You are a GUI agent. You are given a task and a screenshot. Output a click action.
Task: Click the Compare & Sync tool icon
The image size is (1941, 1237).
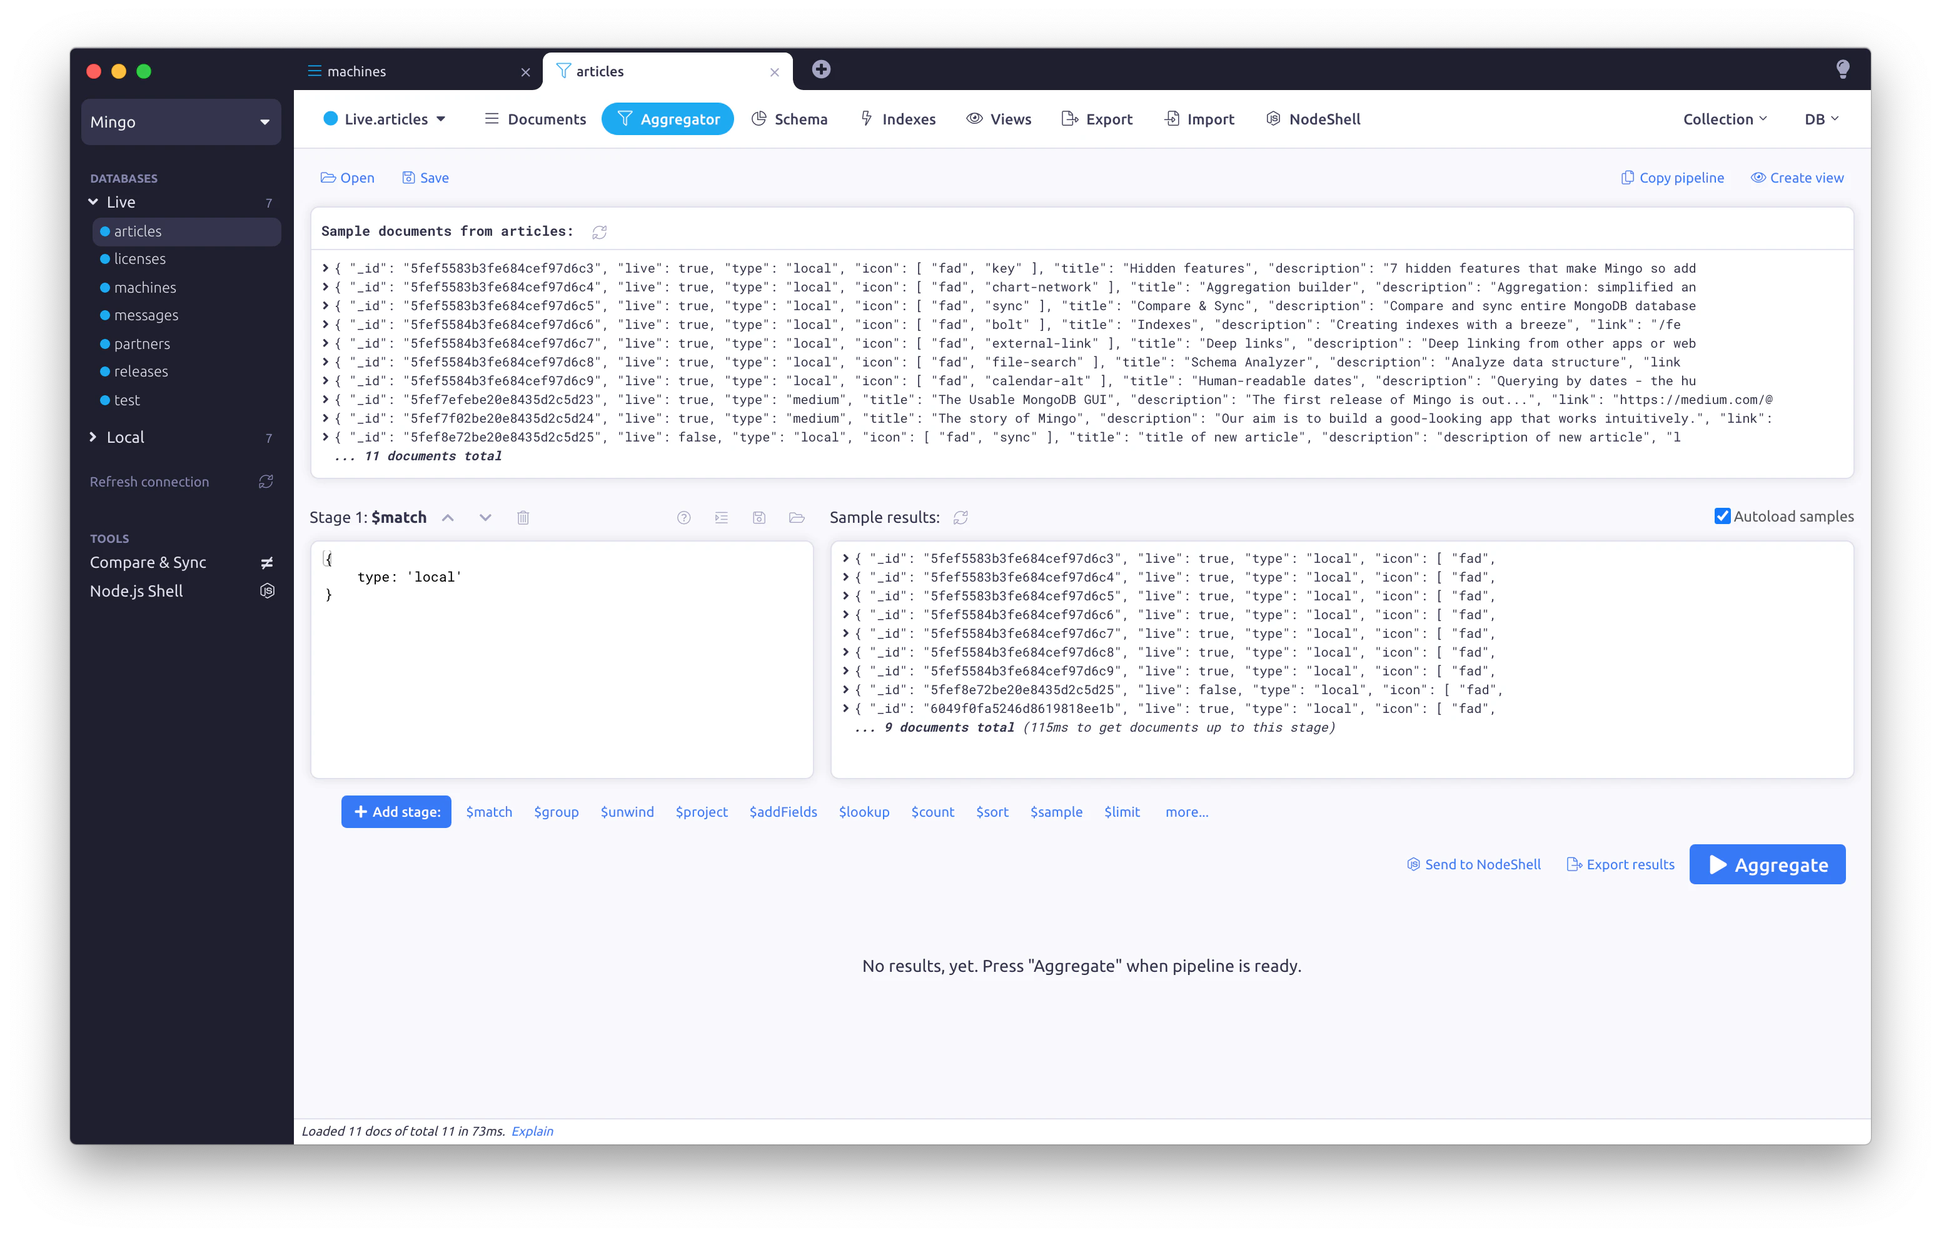[x=268, y=562]
